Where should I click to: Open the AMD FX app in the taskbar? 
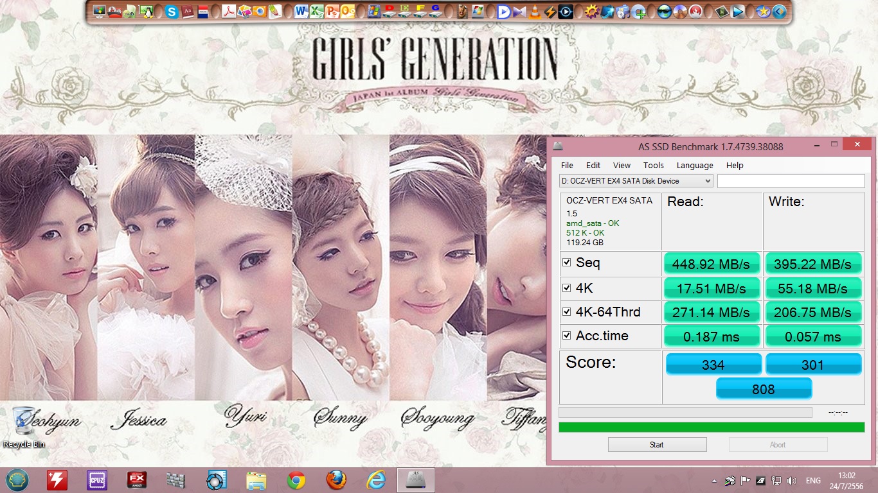coord(137,480)
